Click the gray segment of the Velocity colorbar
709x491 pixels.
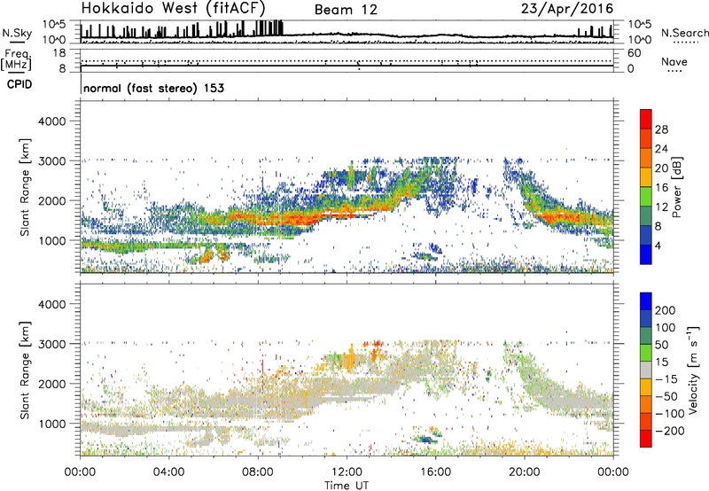(x=646, y=370)
